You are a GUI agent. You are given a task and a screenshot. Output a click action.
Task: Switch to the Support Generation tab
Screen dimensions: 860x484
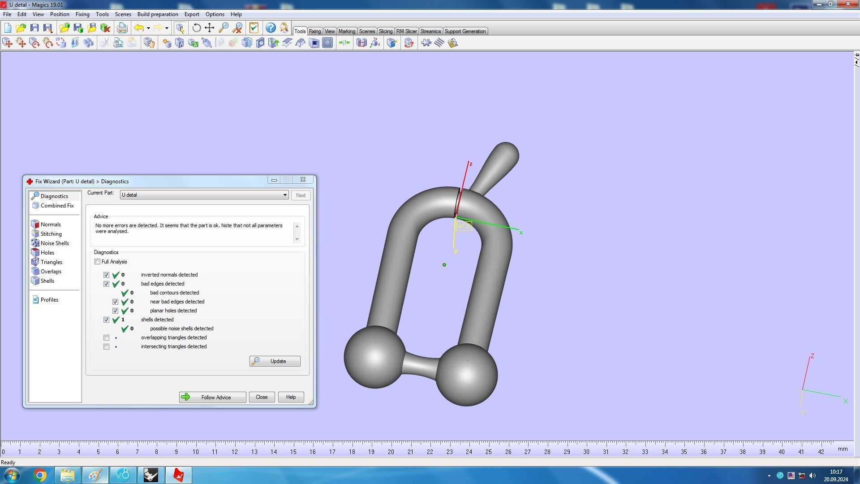464,31
